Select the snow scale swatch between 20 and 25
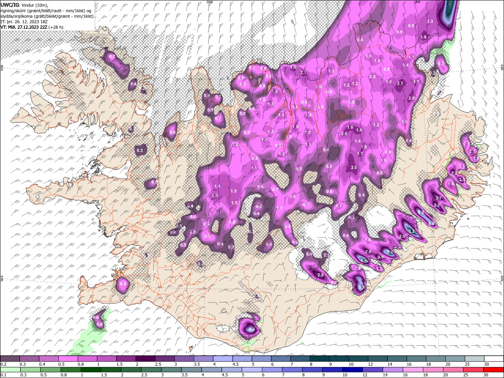Image resolution: width=504 pixels, height=378 pixels. [x=455, y=359]
